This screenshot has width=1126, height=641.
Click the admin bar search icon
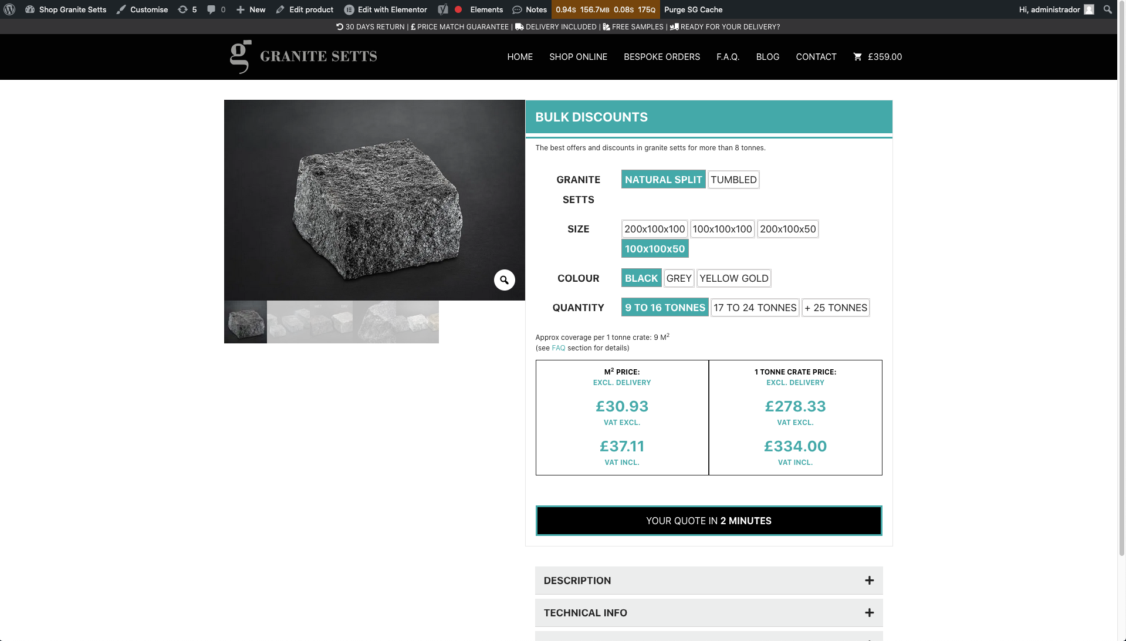(1108, 9)
